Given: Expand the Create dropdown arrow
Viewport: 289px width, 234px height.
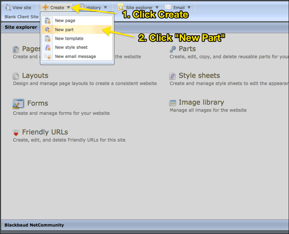Looking at the screenshot, I should point(69,7).
